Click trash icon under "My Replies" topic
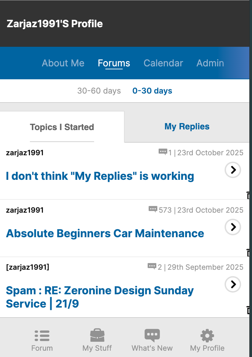The image size is (252, 357). pyautogui.click(x=248, y=195)
